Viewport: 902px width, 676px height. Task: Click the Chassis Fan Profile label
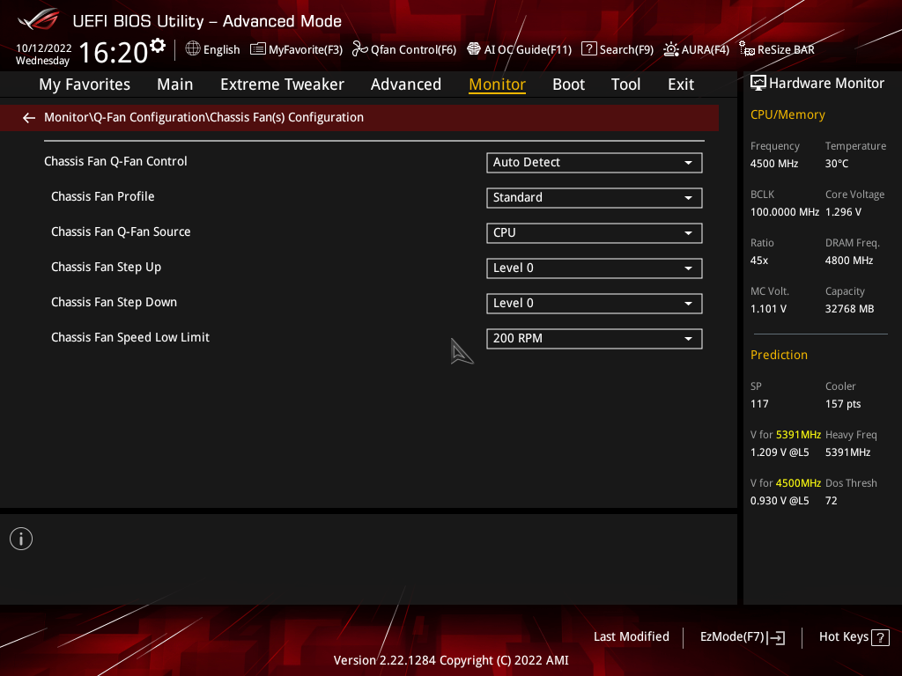[x=103, y=196]
